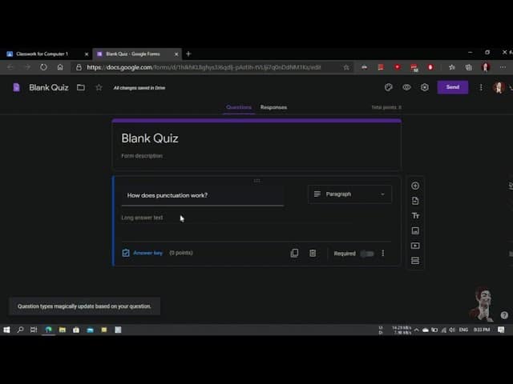Image resolution: width=513 pixels, height=384 pixels.
Task: Add a new question from the side toolbar
Action: click(415, 186)
